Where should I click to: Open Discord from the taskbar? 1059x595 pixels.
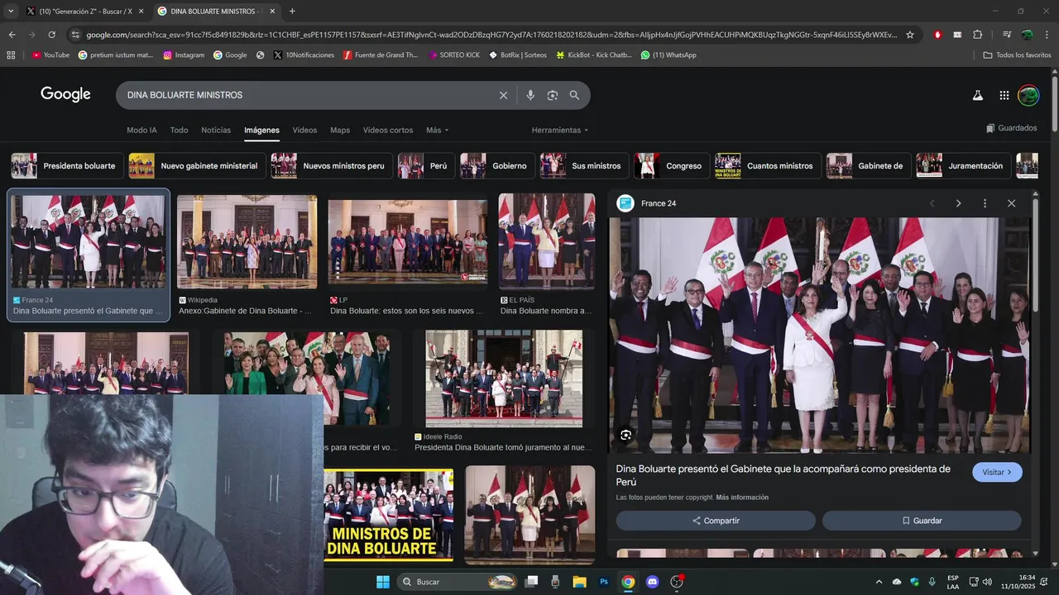click(x=652, y=582)
